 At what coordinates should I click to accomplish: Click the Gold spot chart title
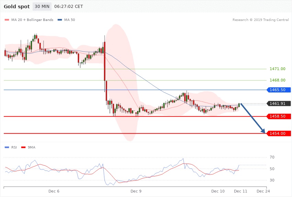click(16, 7)
